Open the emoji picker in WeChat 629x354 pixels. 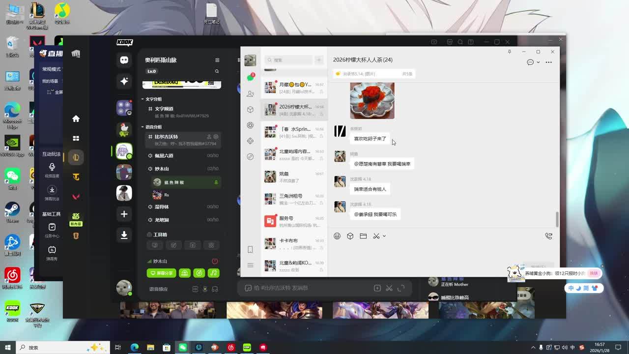click(x=337, y=236)
